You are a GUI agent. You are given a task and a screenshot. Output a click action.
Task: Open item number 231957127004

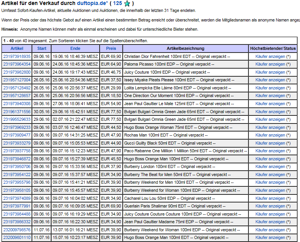(x=17, y=80)
